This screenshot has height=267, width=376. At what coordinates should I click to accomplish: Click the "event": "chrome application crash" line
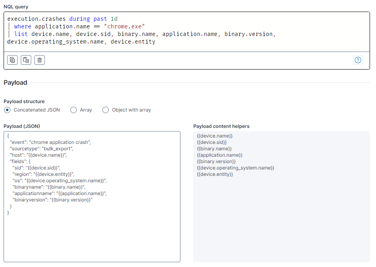coord(50,142)
